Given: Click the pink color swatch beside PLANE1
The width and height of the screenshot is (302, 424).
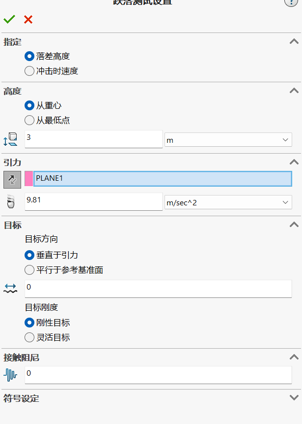Looking at the screenshot, I should [28, 178].
